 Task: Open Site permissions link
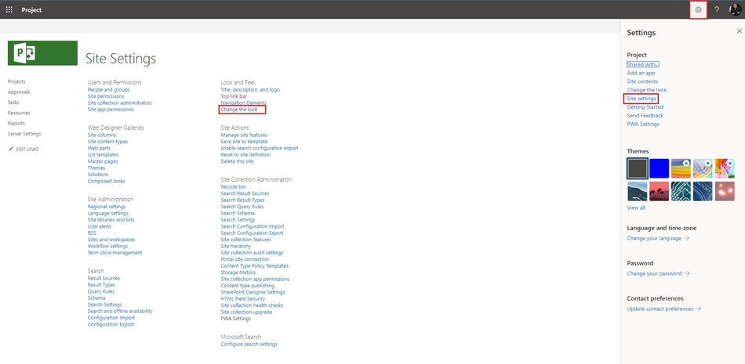point(105,96)
